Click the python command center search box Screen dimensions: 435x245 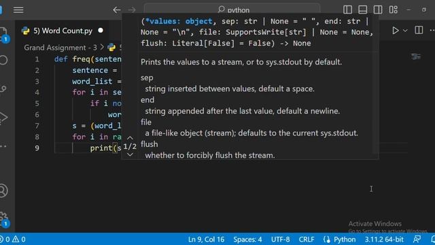[x=232, y=10]
